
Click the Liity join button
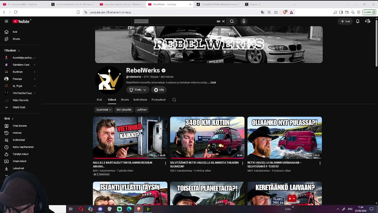pyautogui.click(x=159, y=90)
